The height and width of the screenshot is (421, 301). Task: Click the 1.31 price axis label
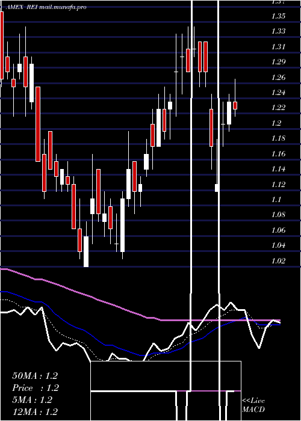(278, 47)
